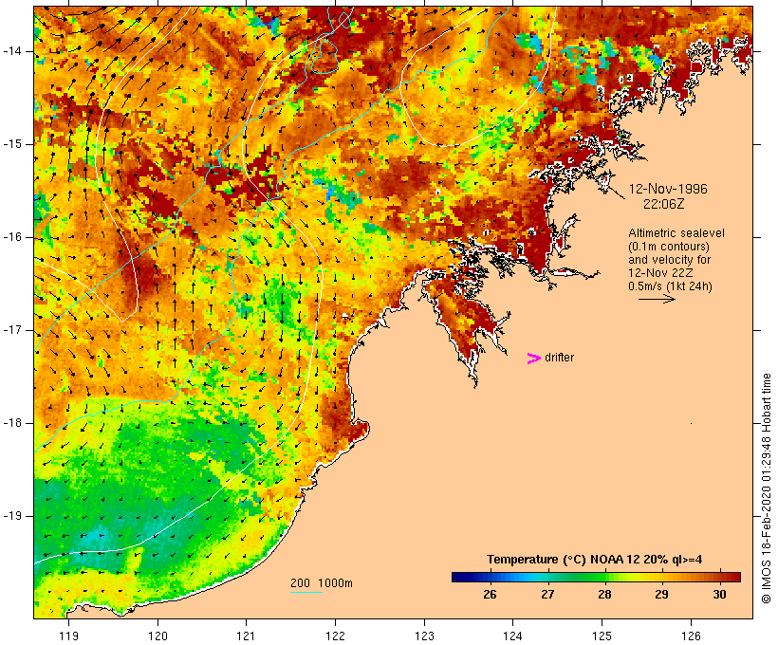Click the latitude axis label -14
Image resolution: width=778 pixels, height=645 pixels.
click(x=12, y=51)
